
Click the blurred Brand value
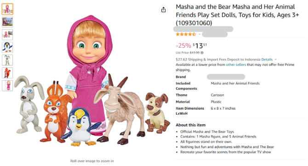(x=226, y=77)
